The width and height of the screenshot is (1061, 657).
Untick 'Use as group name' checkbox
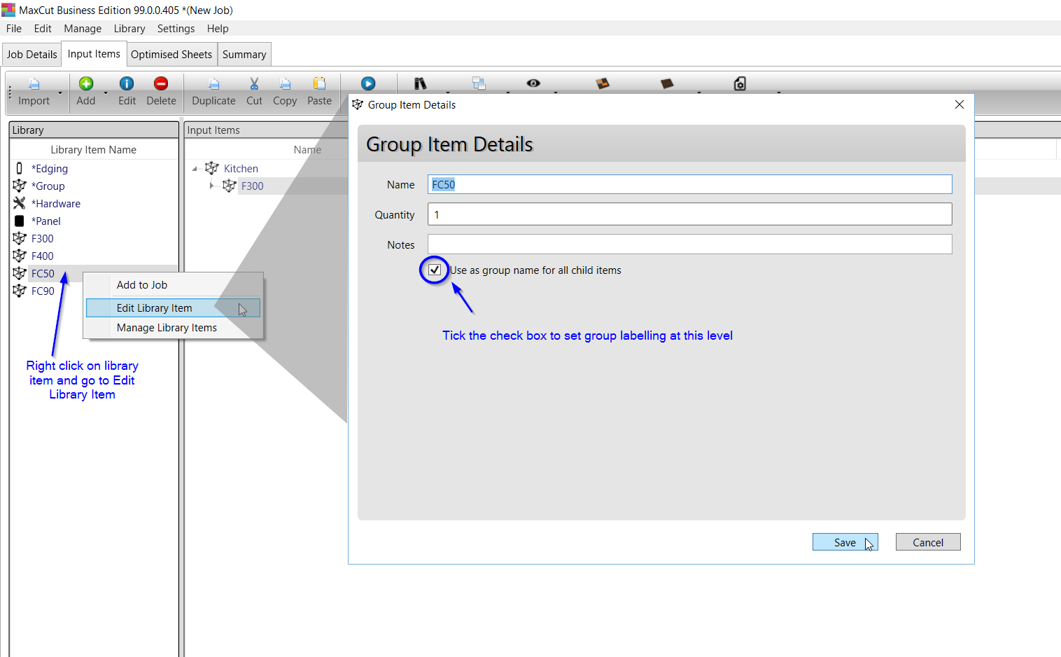[x=435, y=270]
